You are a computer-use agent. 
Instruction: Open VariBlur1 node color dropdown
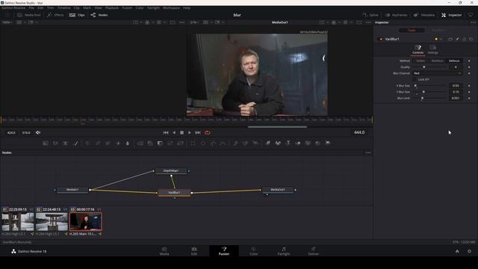[438, 39]
